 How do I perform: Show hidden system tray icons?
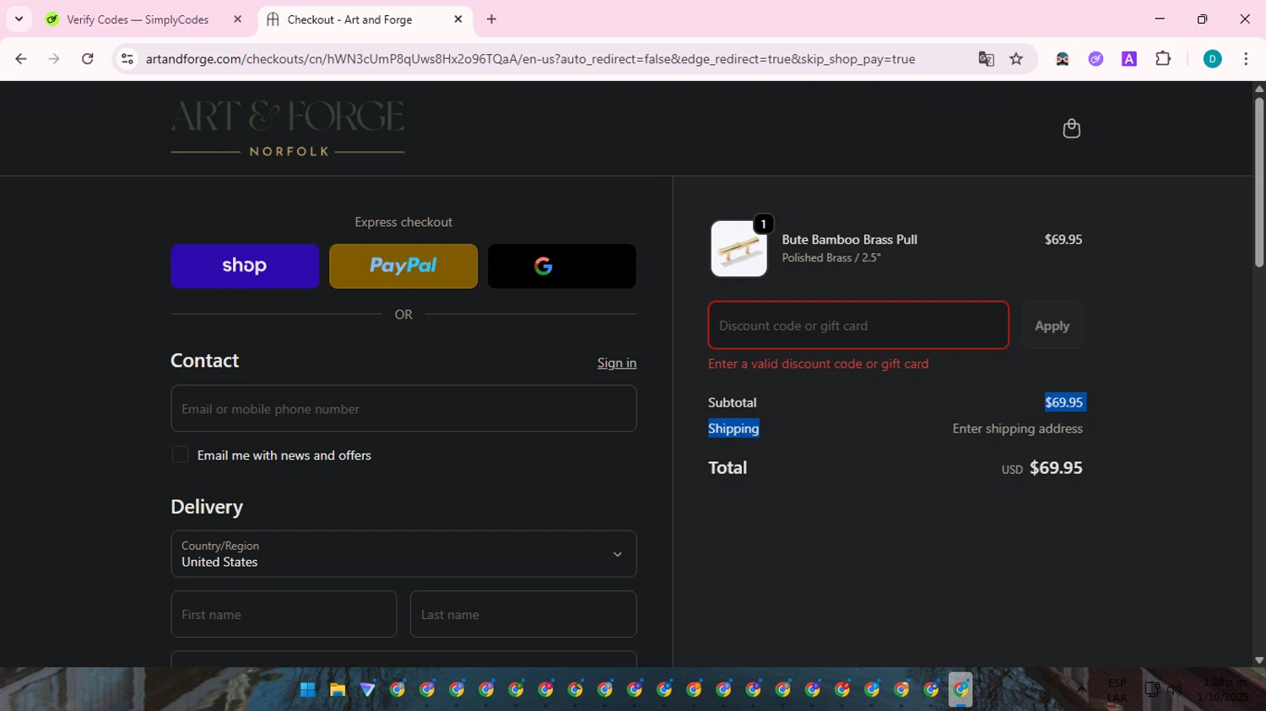pos(1081,690)
